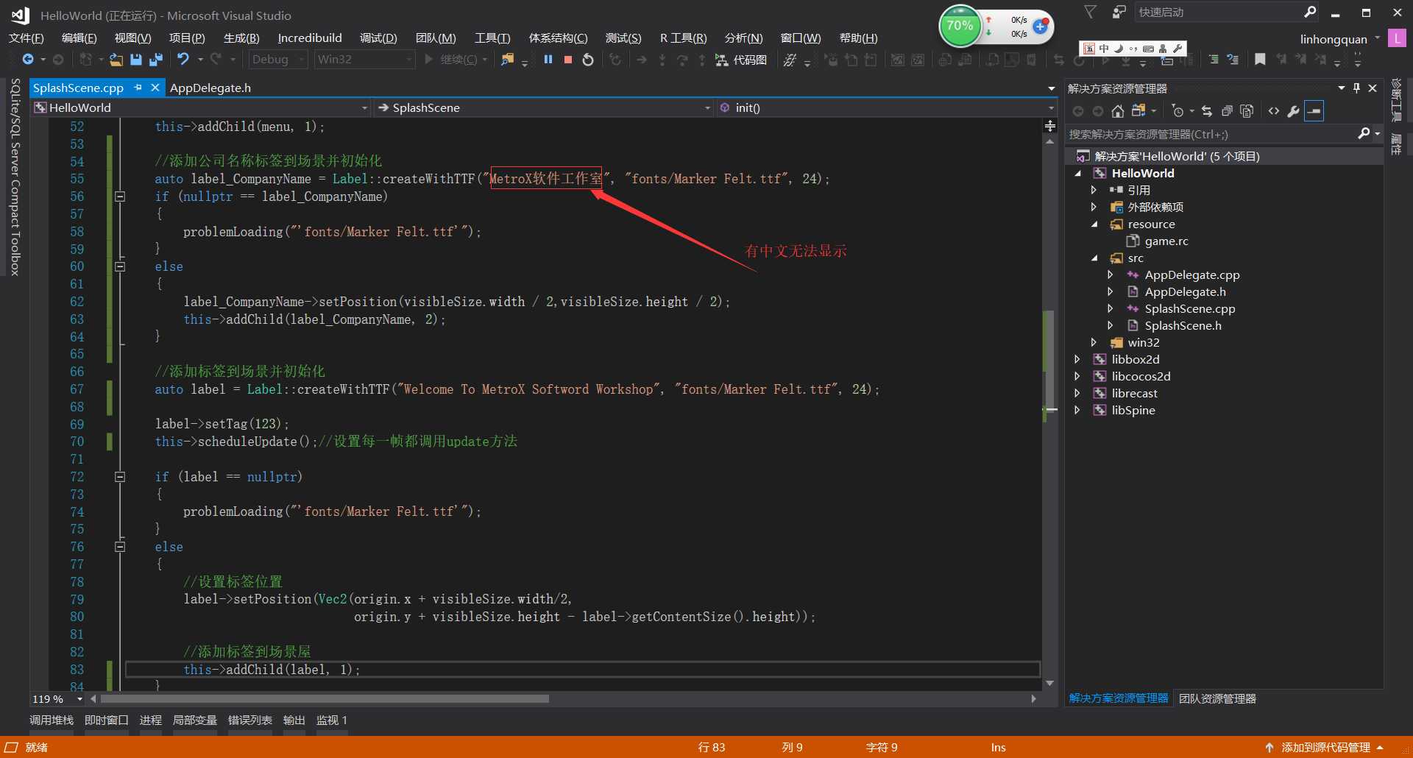
Task: Click the Solution Explorer search magnifier
Action: 1364,134
